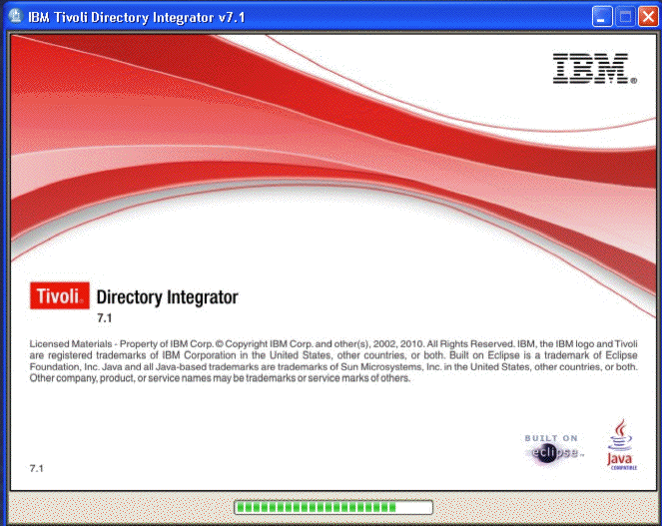Minimize the Tivoli Directory Integrator window

point(602,17)
